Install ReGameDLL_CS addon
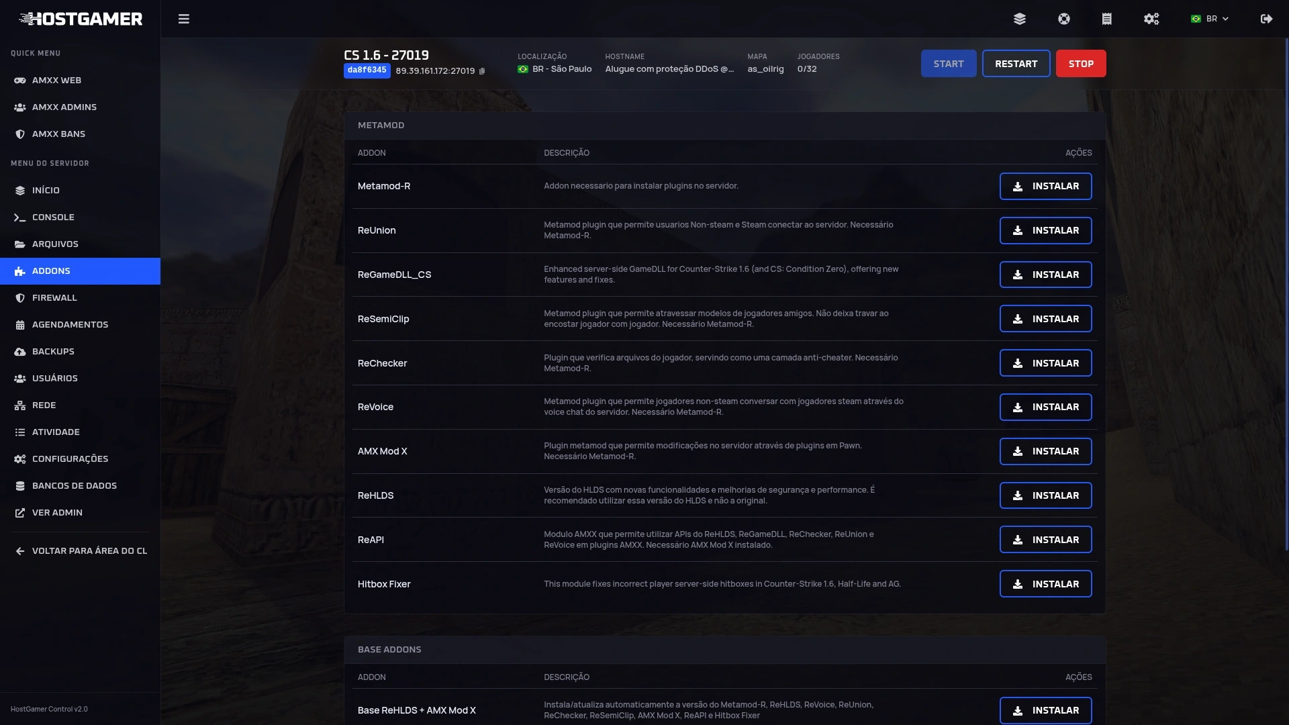The height and width of the screenshot is (725, 1289). [x=1045, y=275]
